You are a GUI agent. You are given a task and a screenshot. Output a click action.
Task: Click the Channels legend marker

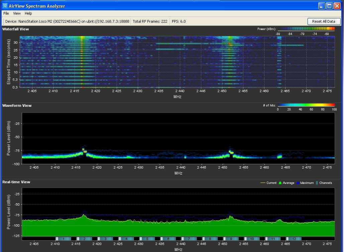tap(316, 183)
